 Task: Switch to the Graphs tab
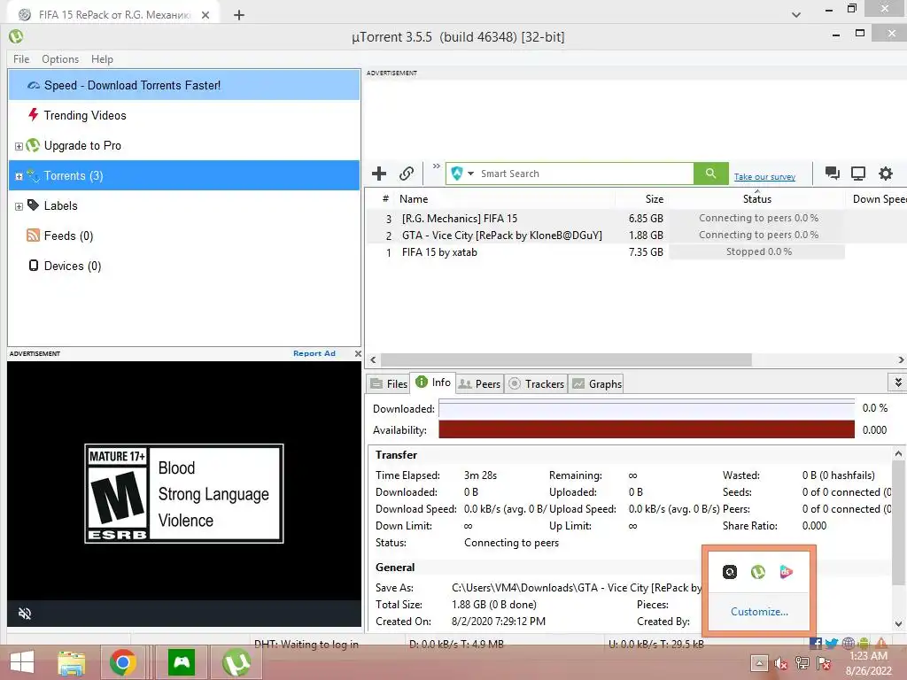coord(597,384)
